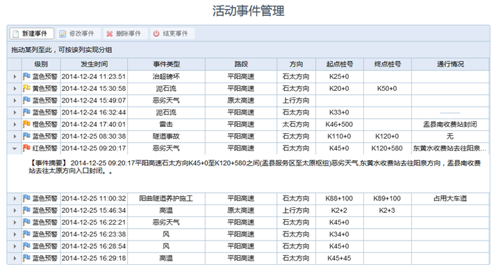This screenshot has width=496, height=269.
Task: Click the yellow flag of 黄色预警 row
Action: point(26,89)
